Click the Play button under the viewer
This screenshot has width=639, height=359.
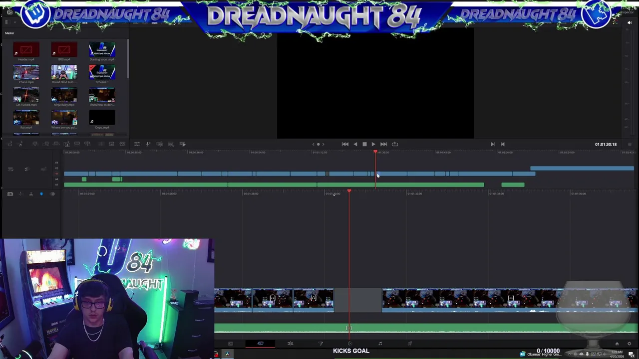(x=373, y=144)
